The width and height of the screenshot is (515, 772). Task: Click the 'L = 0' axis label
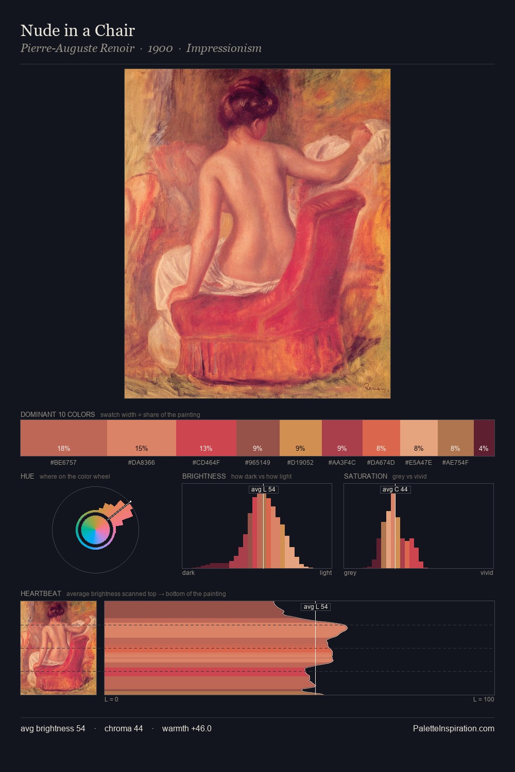tap(111, 699)
